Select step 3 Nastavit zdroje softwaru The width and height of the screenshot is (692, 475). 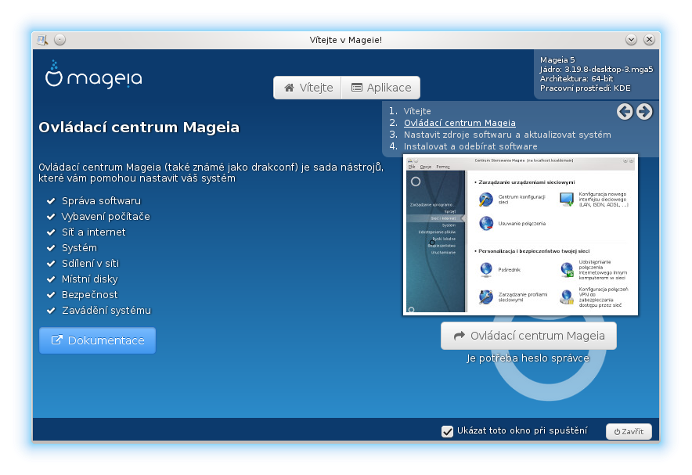pos(507,135)
